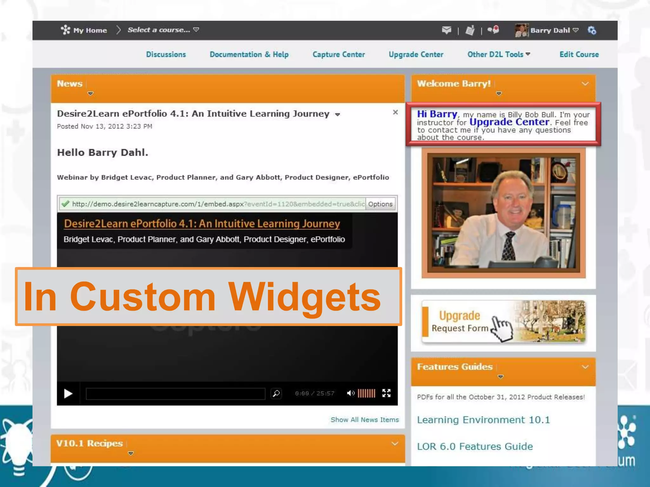Go to Discussions in the navbar
The height and width of the screenshot is (487, 650).
(166, 54)
